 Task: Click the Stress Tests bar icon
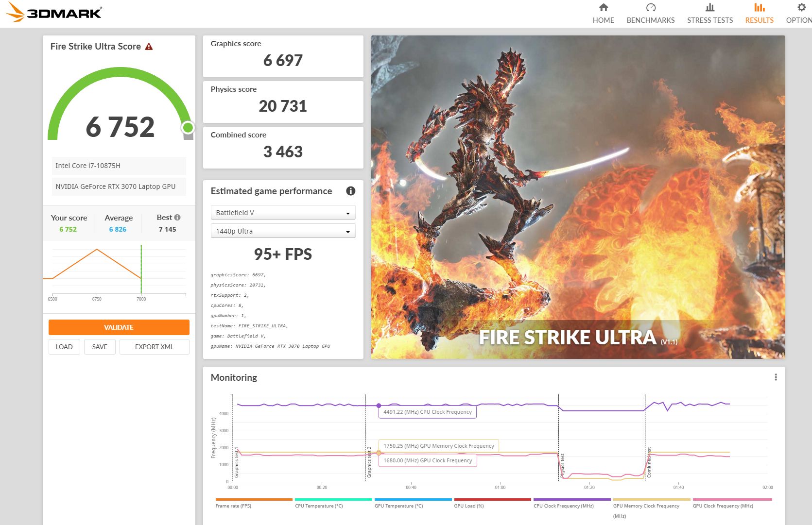[710, 7]
